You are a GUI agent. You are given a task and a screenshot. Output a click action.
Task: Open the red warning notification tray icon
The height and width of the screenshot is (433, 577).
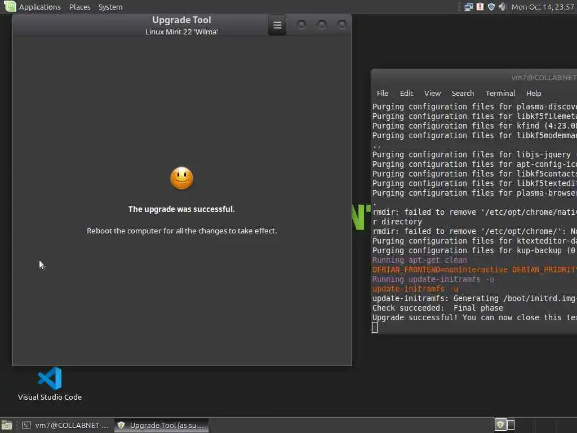[480, 7]
